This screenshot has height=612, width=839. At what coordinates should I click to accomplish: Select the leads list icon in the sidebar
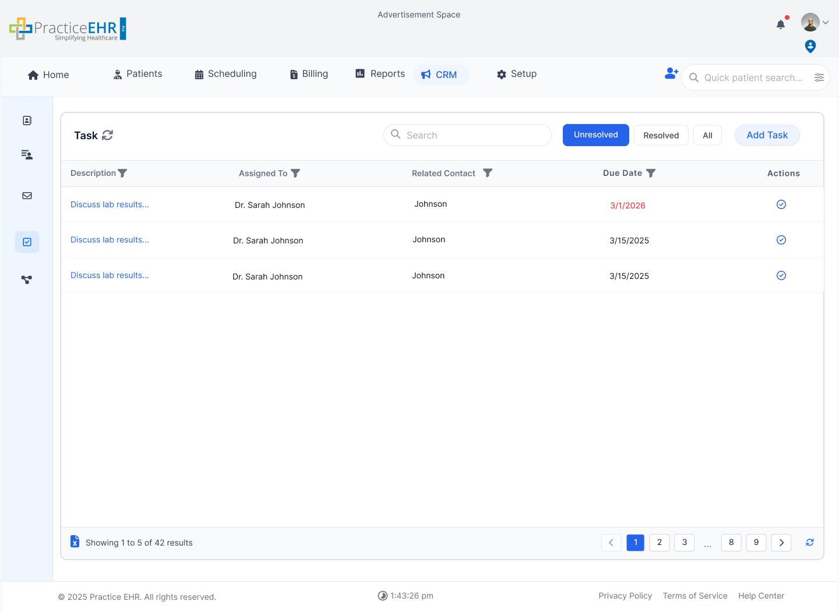point(27,154)
